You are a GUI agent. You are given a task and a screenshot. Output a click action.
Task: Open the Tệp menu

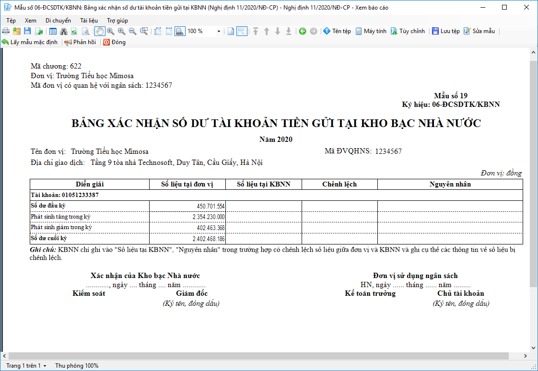pos(11,21)
